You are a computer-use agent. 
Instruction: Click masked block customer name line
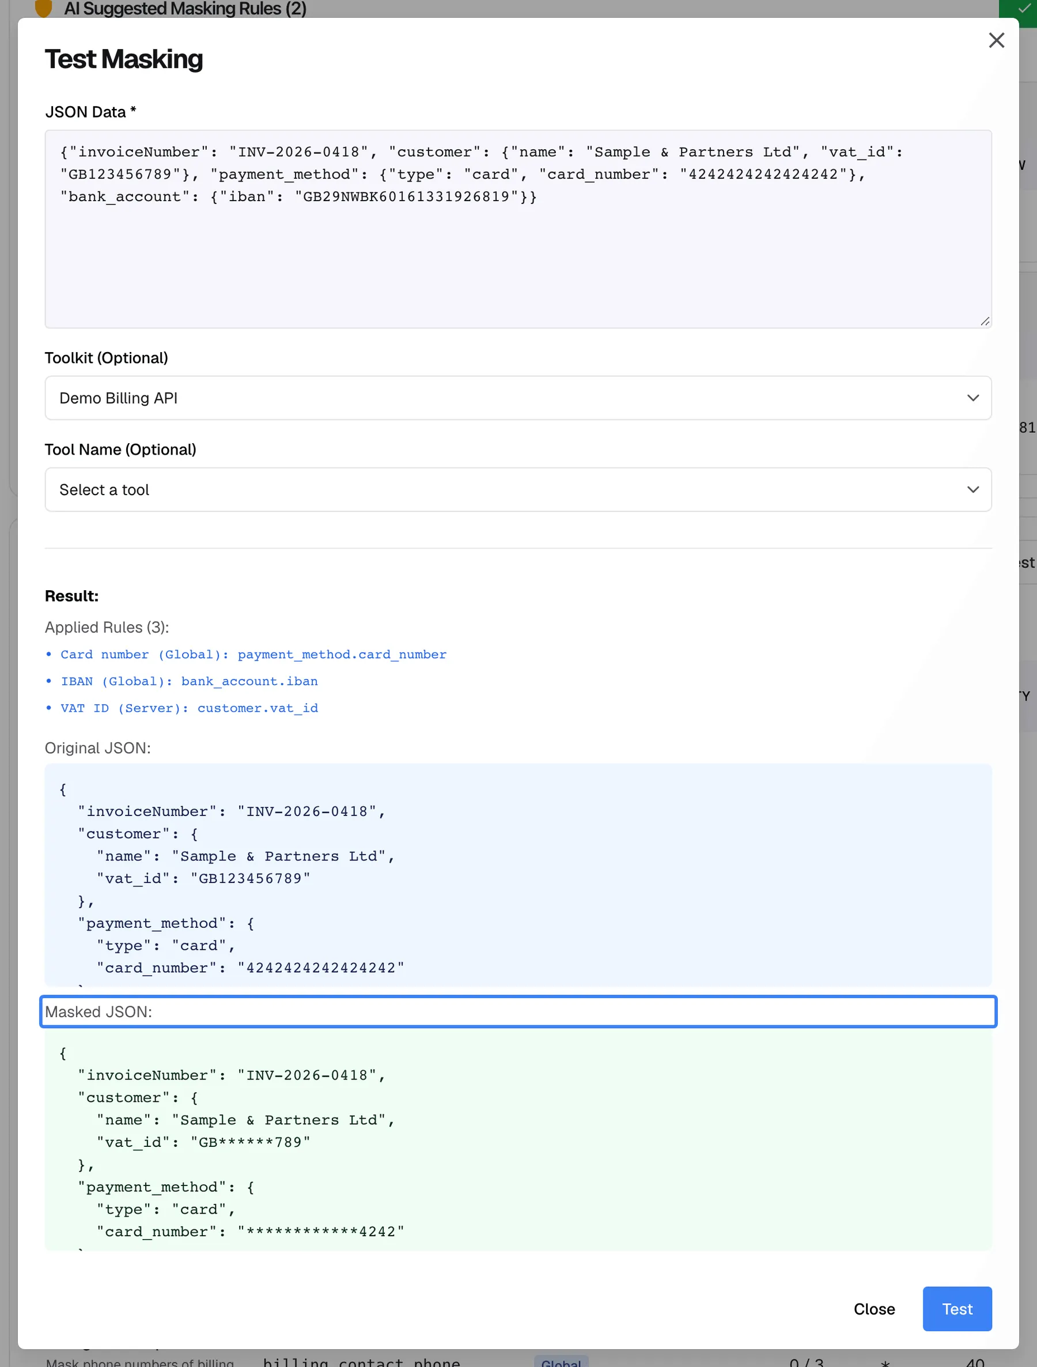(x=246, y=1120)
